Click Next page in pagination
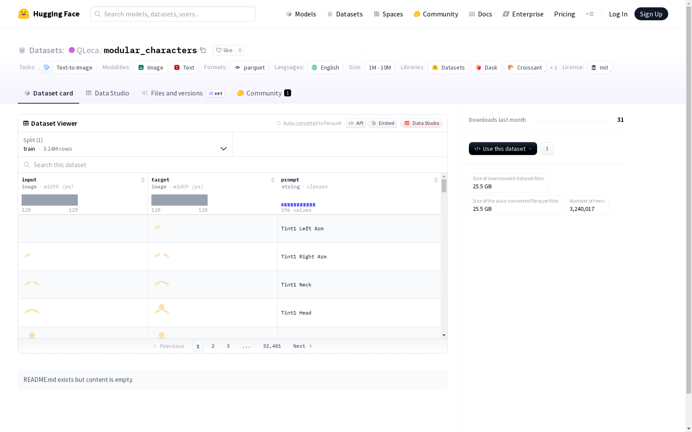692x432 pixels. pyautogui.click(x=302, y=346)
